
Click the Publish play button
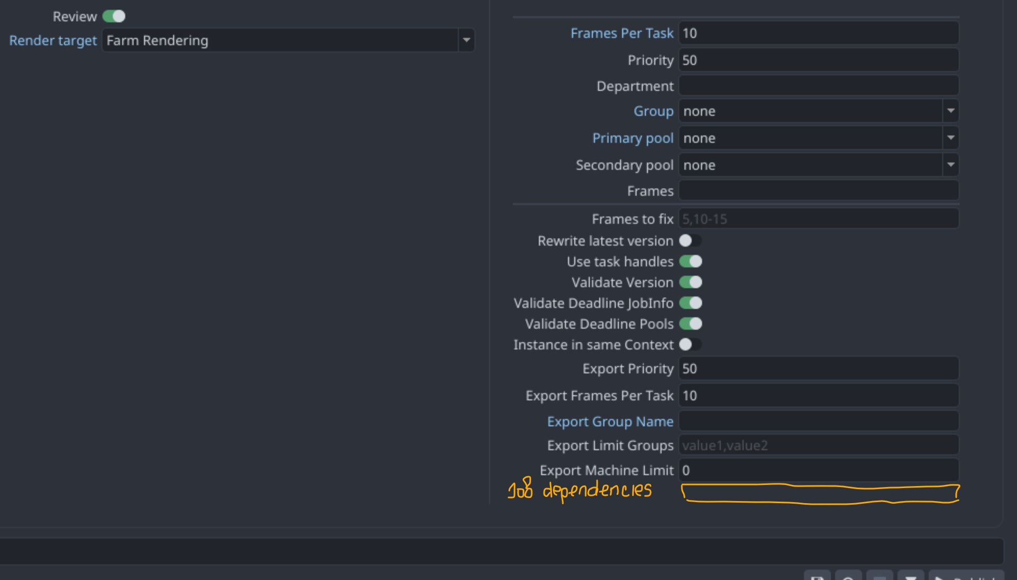click(967, 575)
